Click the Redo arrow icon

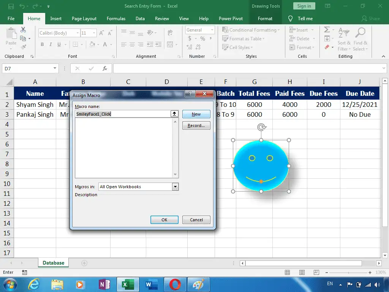pos(35,6)
